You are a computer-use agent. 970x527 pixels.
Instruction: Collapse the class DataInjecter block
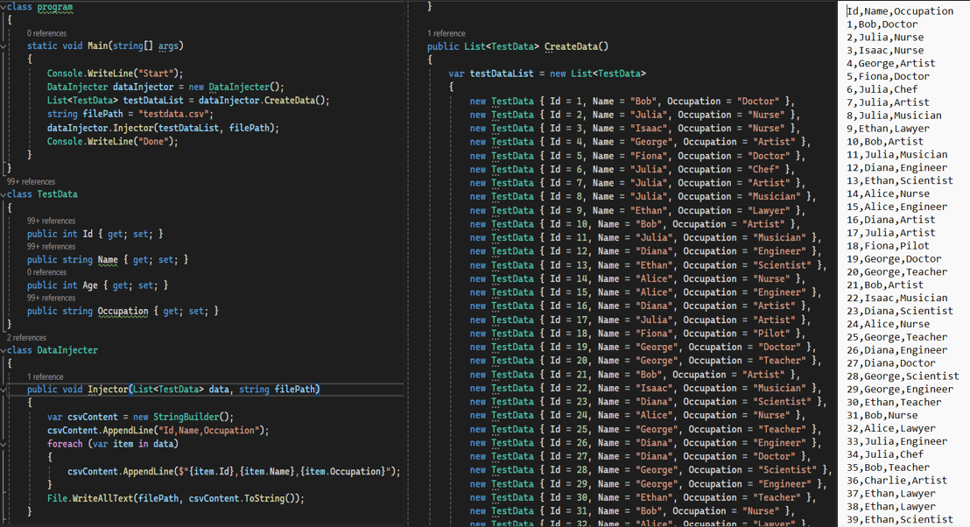4,350
